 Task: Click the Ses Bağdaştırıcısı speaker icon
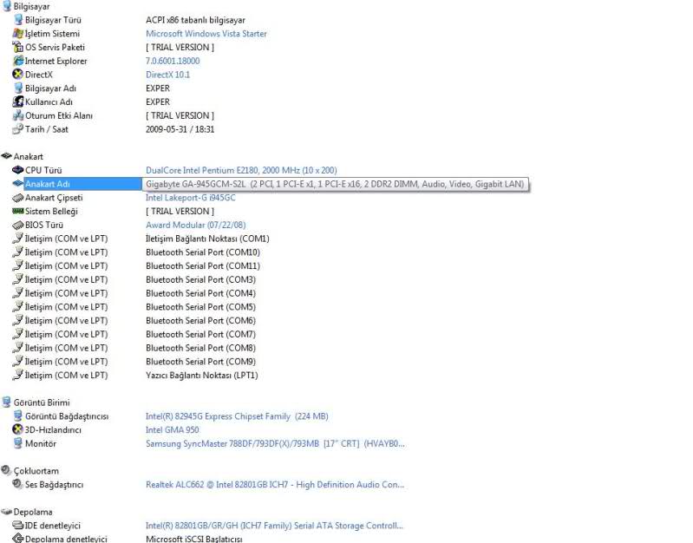pos(17,484)
